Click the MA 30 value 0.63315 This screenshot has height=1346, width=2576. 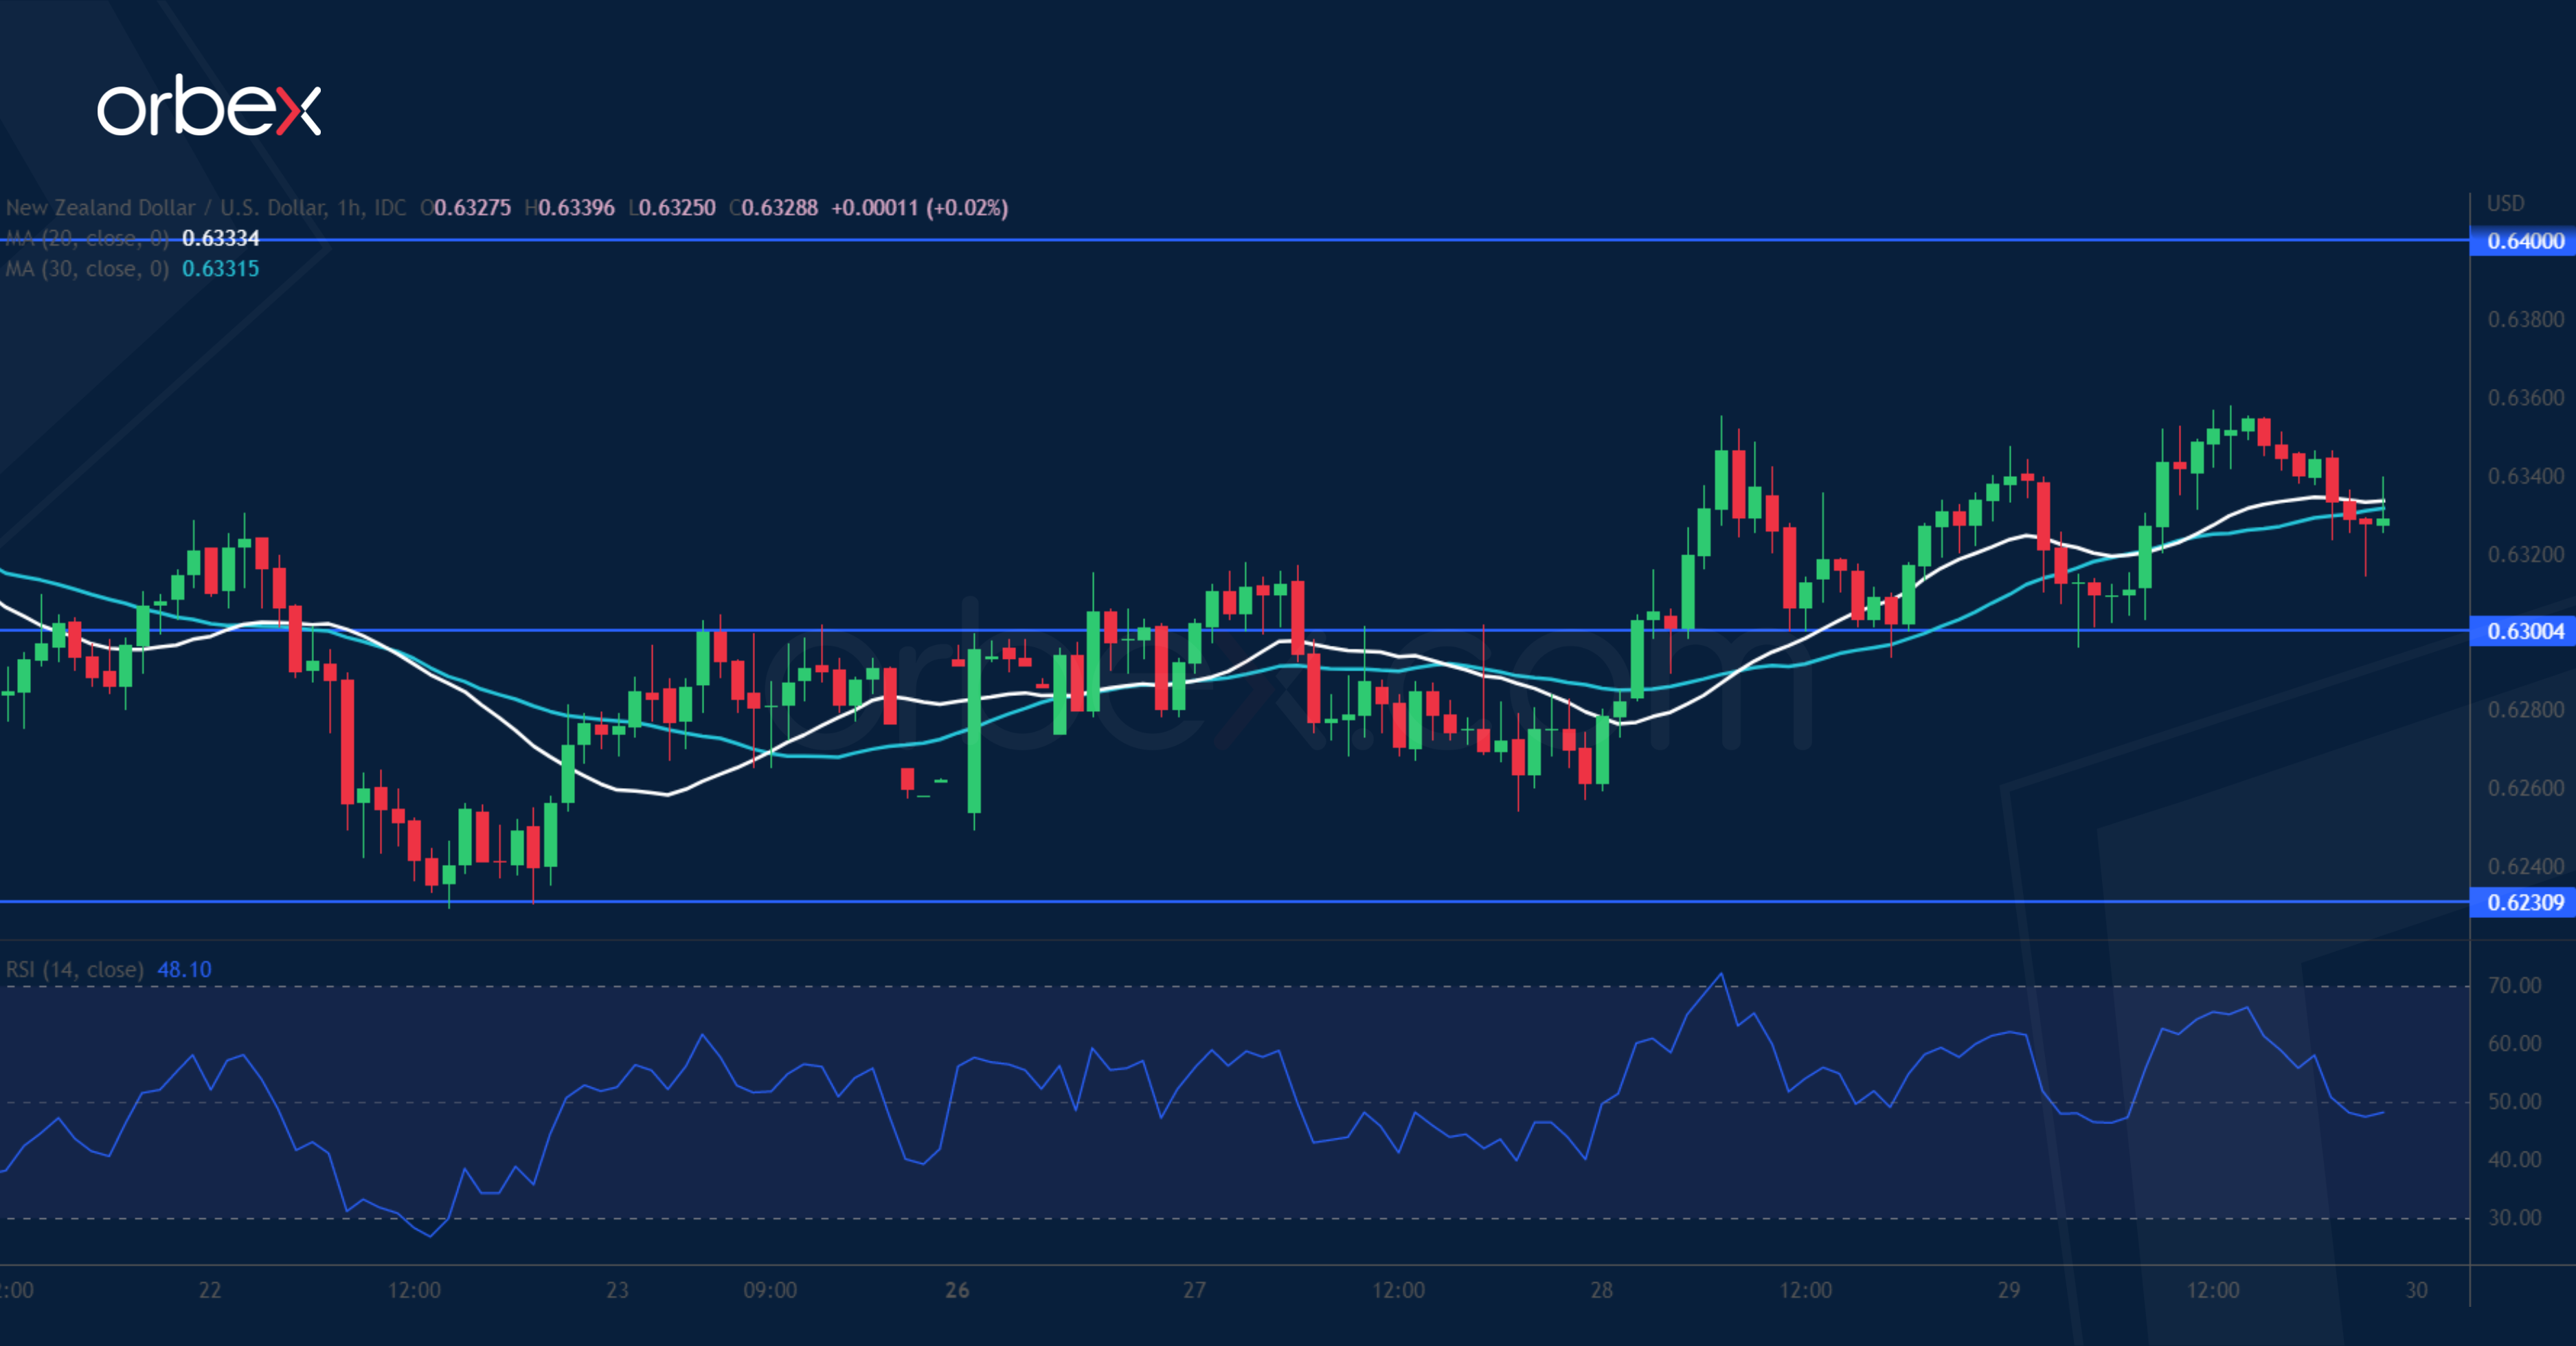coord(220,269)
